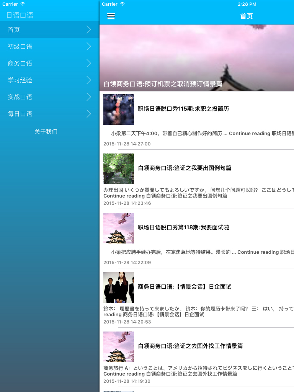This screenshot has height=392, width=294.
Task: Open 初级口语 menu item
Action: point(49,46)
